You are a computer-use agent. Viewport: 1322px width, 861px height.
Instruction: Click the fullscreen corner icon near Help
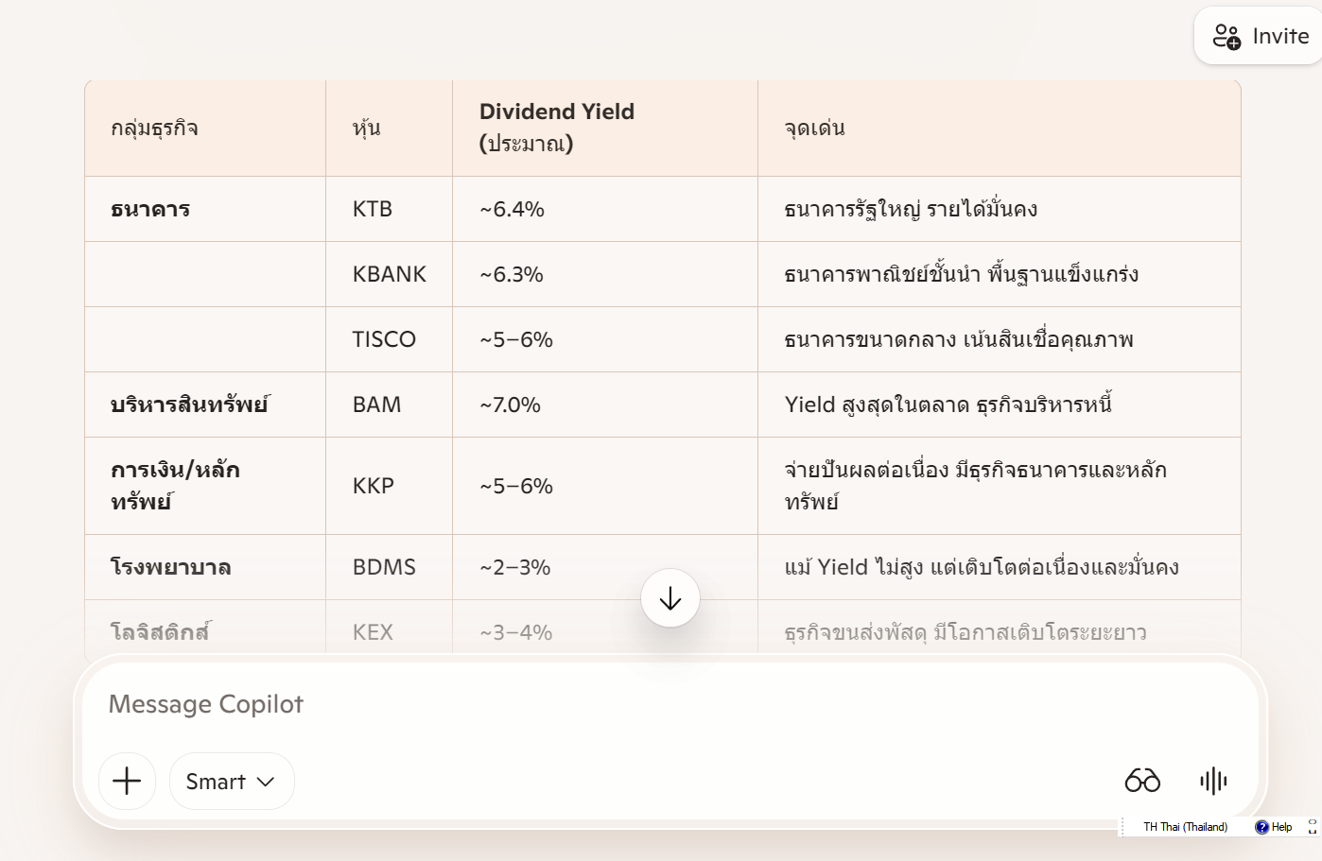(1313, 827)
